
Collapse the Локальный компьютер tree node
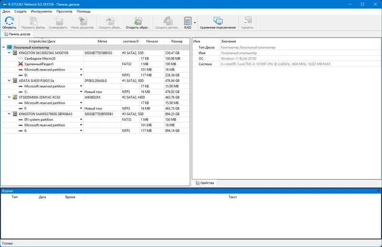pyautogui.click(x=3, y=48)
